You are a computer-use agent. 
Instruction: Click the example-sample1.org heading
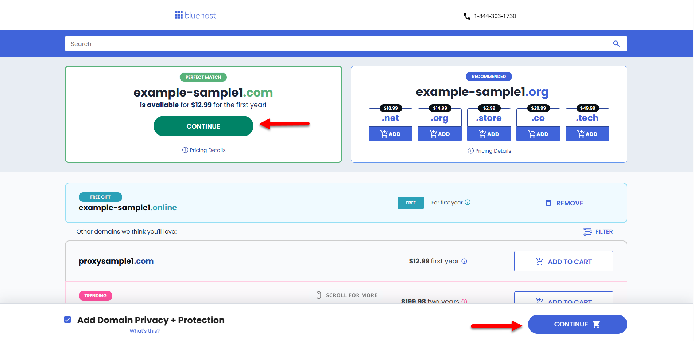point(482,92)
